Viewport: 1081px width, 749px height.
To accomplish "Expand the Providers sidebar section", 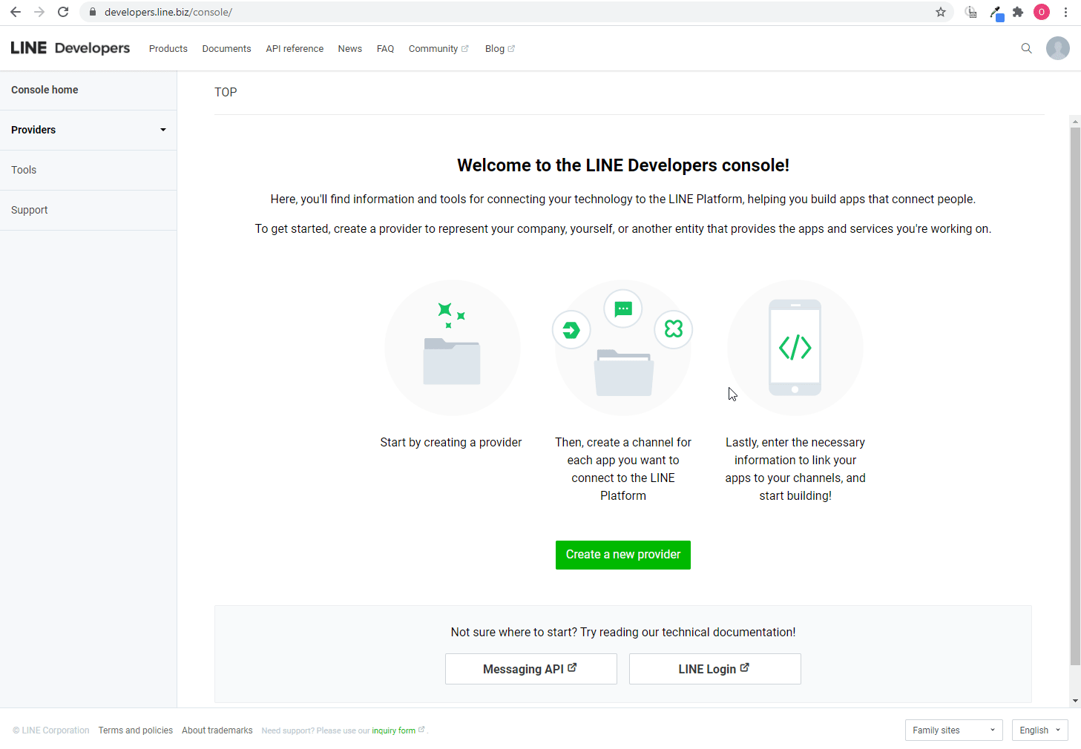I will coord(88,130).
